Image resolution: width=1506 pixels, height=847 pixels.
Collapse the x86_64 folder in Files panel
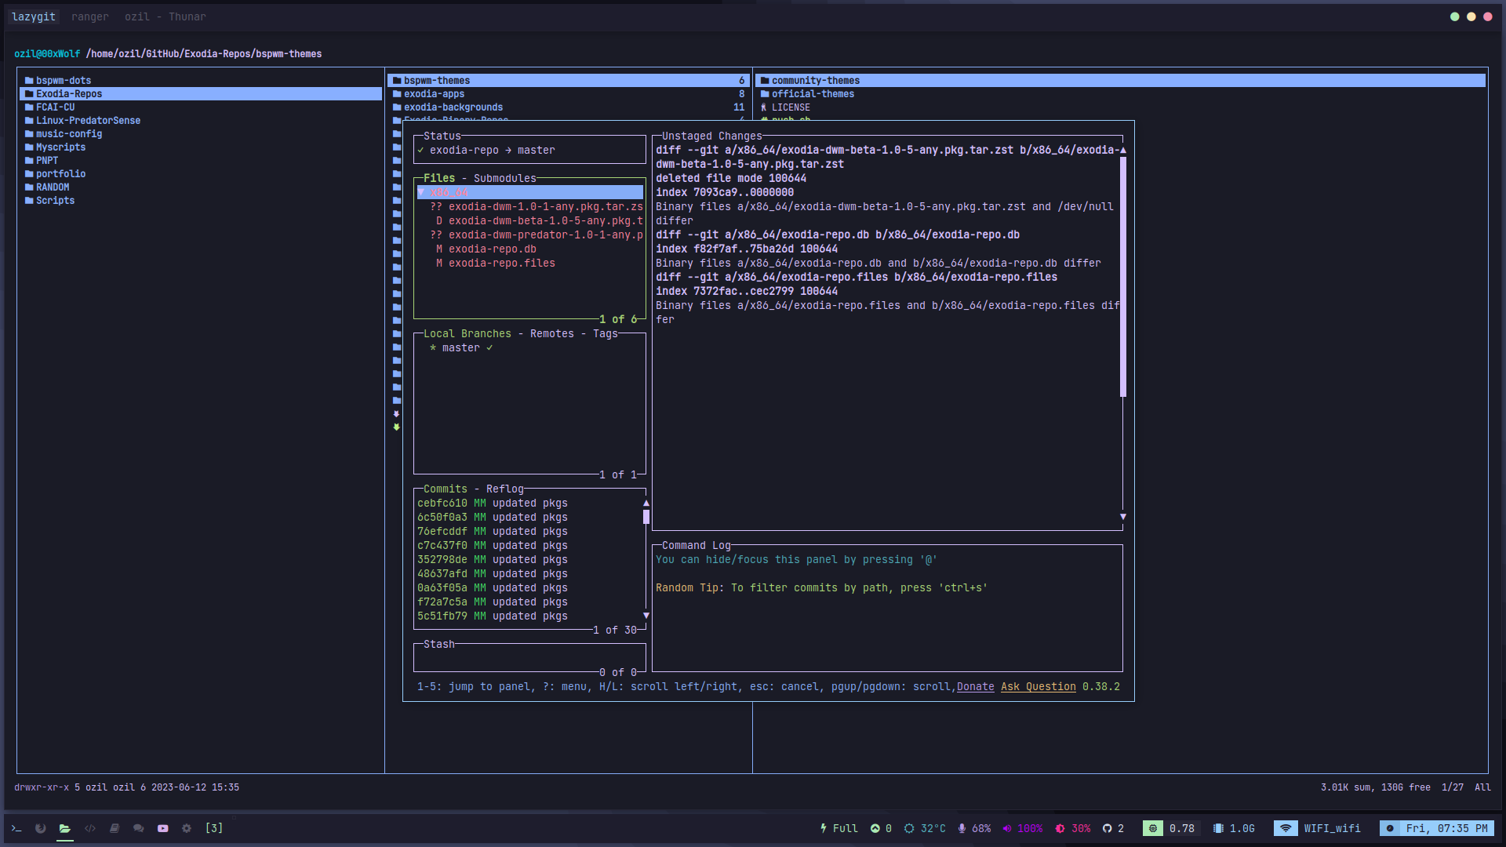(421, 192)
